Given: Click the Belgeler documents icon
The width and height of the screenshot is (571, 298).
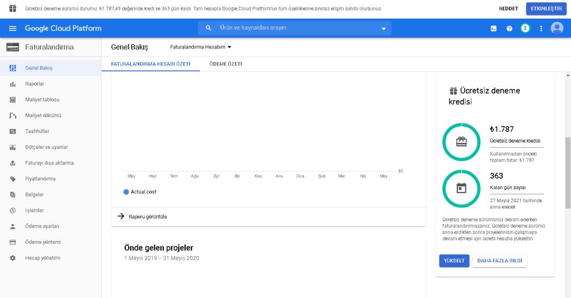Looking at the screenshot, I should [13, 195].
